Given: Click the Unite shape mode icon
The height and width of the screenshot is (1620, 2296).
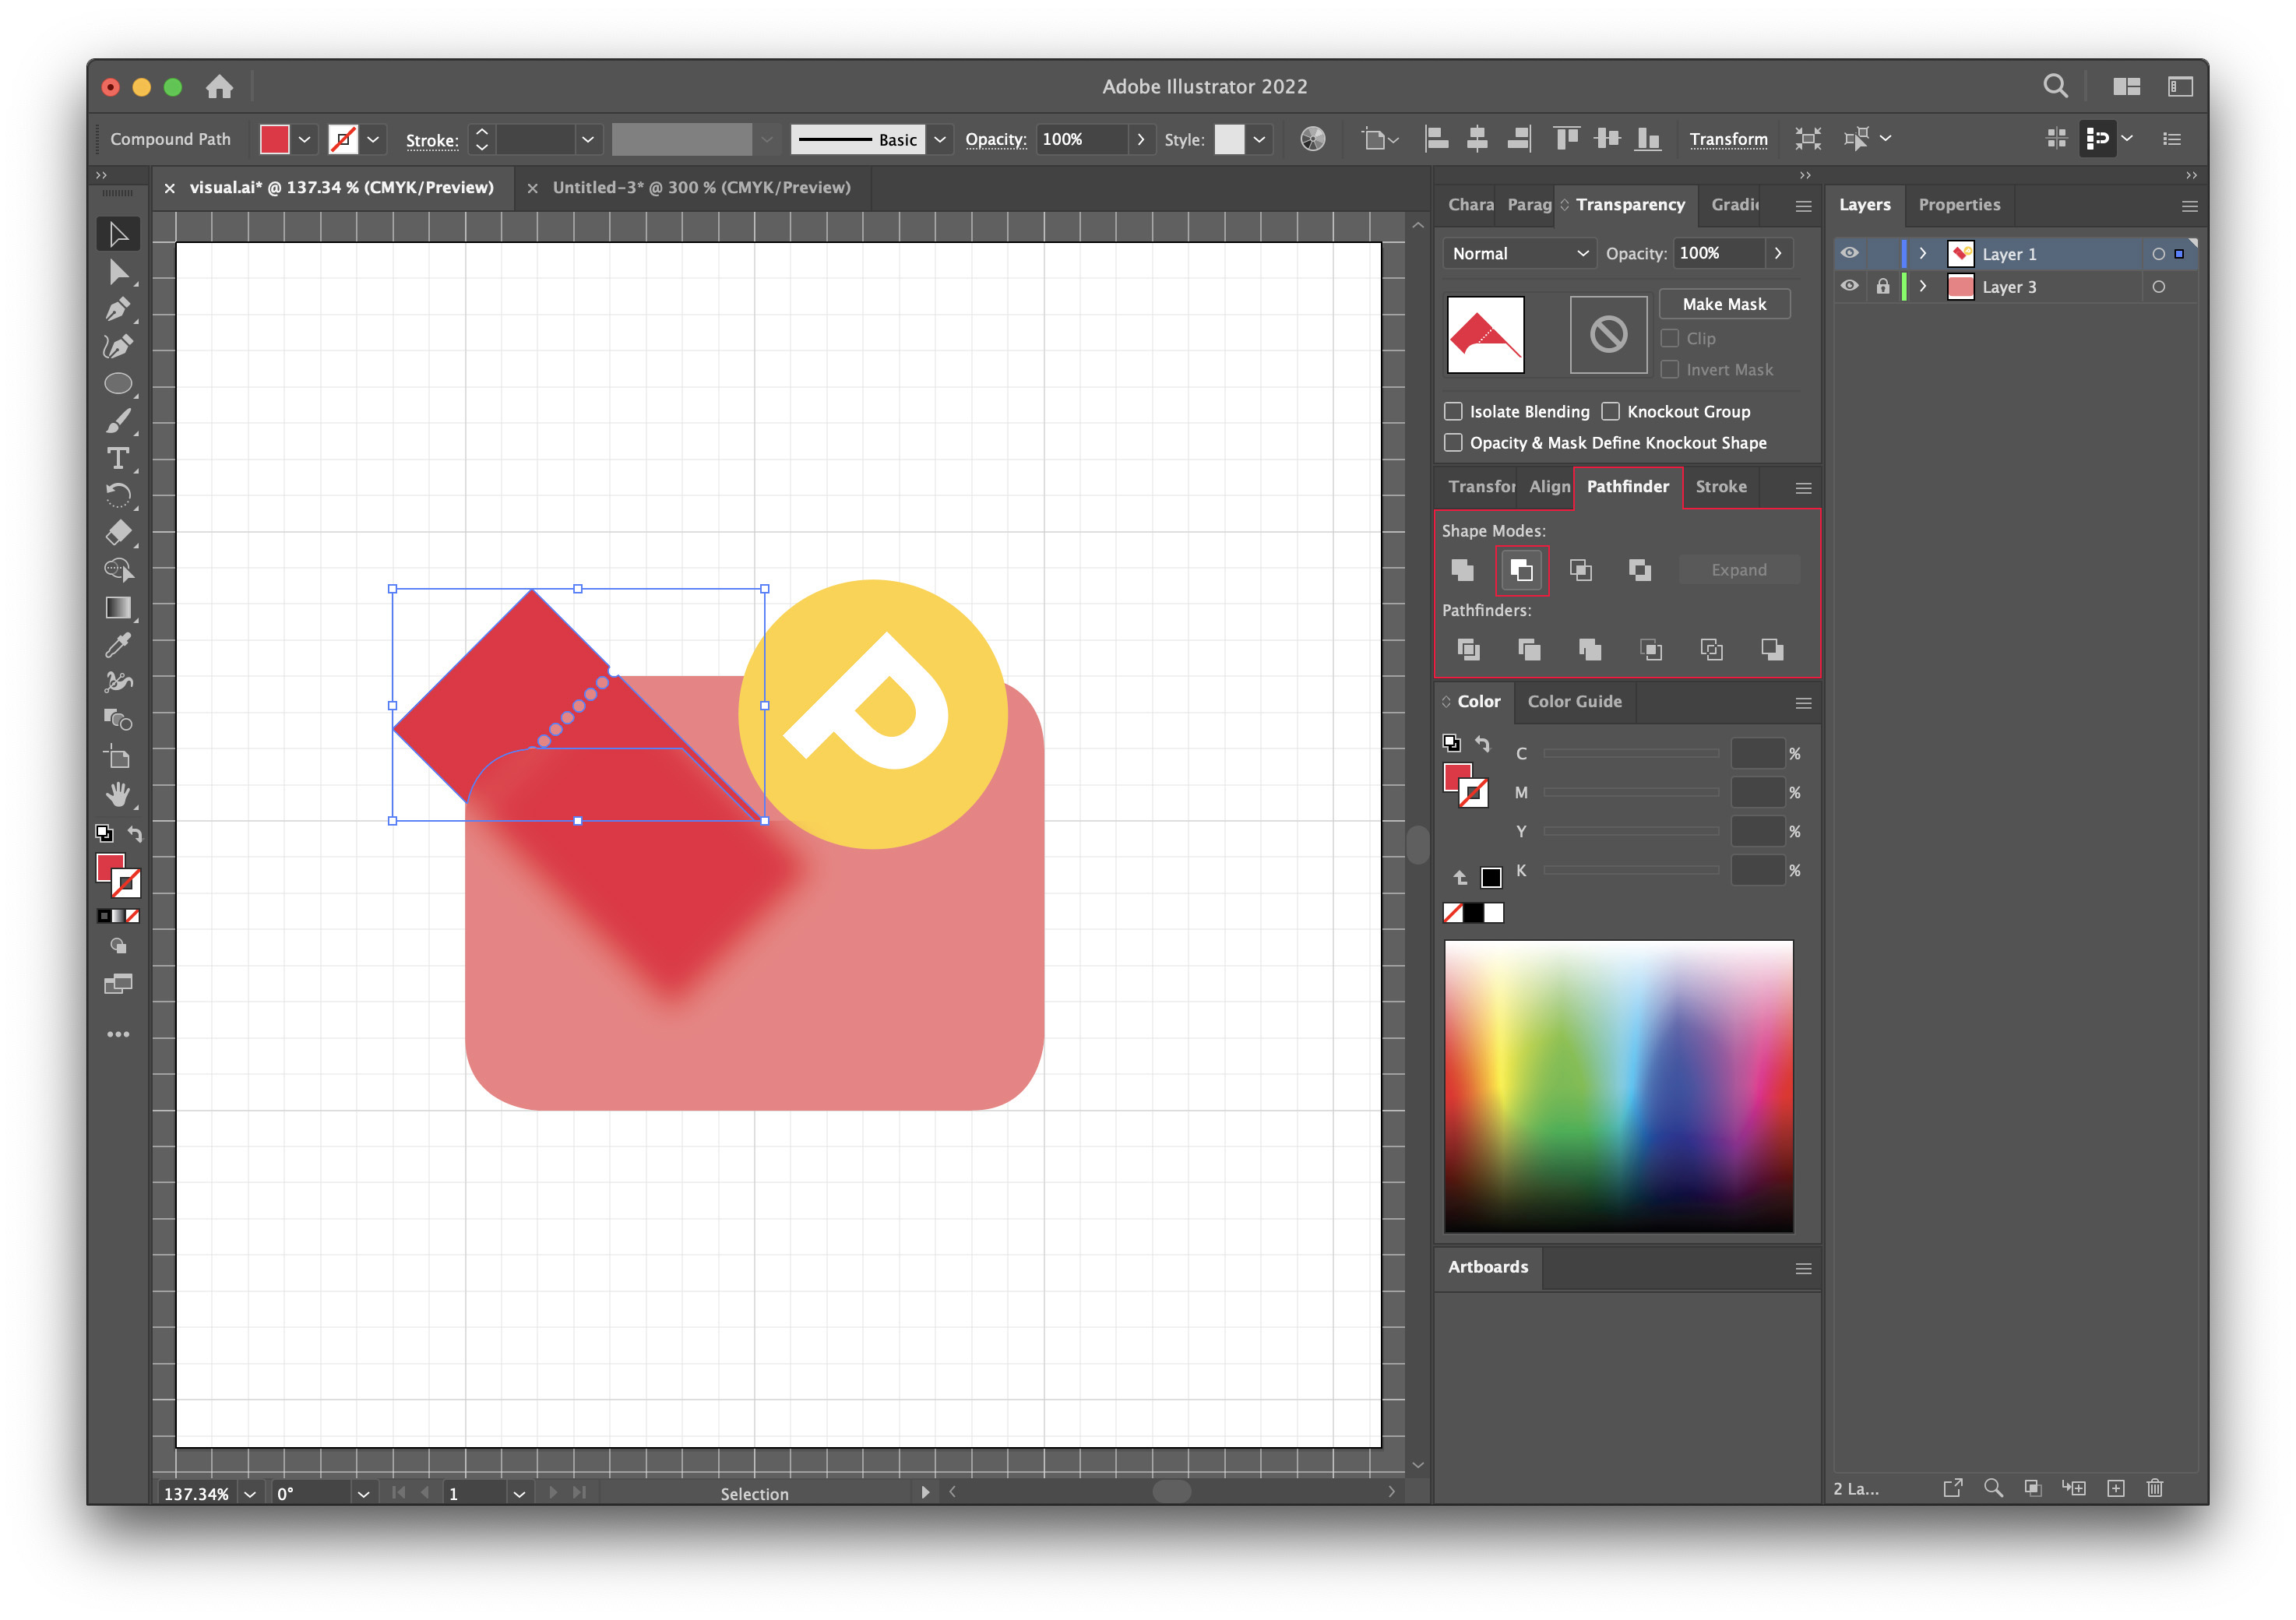Looking at the screenshot, I should [x=1462, y=570].
